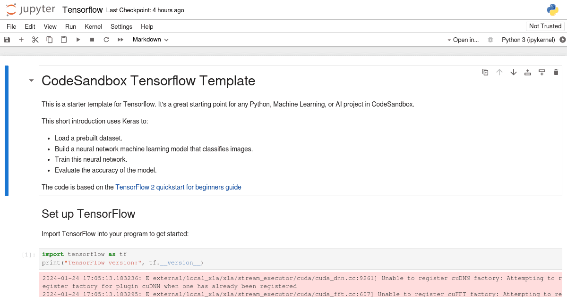Open the Settings menu

[121, 26]
